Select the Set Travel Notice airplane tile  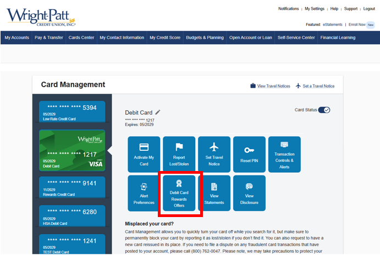214,155
